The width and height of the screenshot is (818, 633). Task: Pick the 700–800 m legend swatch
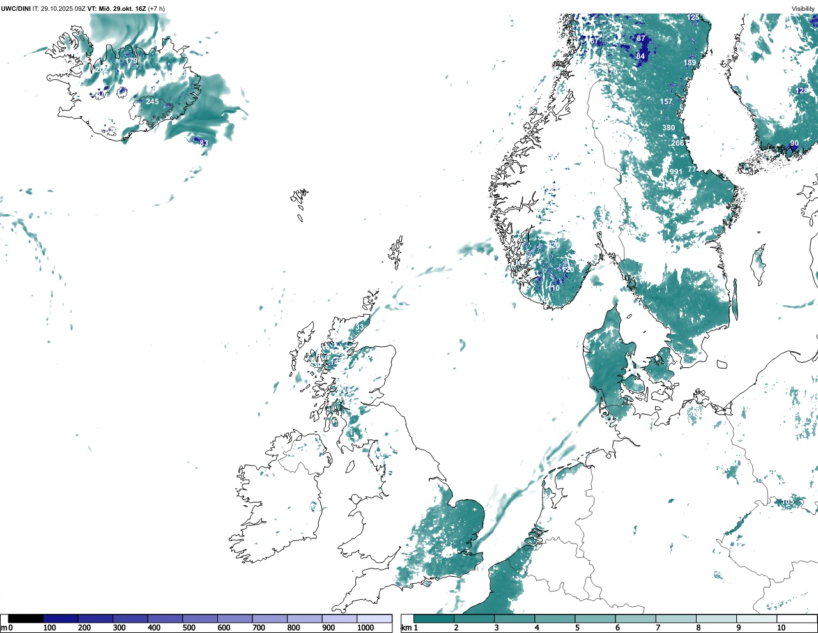[270, 618]
